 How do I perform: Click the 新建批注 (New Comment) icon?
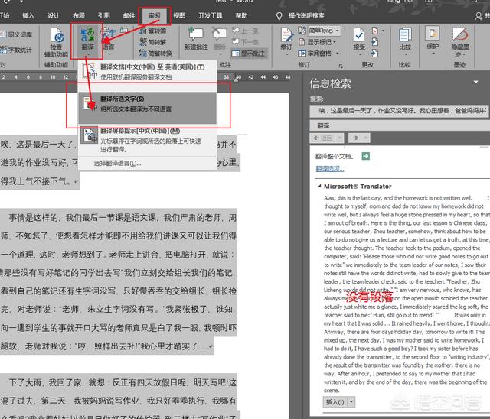(x=195, y=38)
